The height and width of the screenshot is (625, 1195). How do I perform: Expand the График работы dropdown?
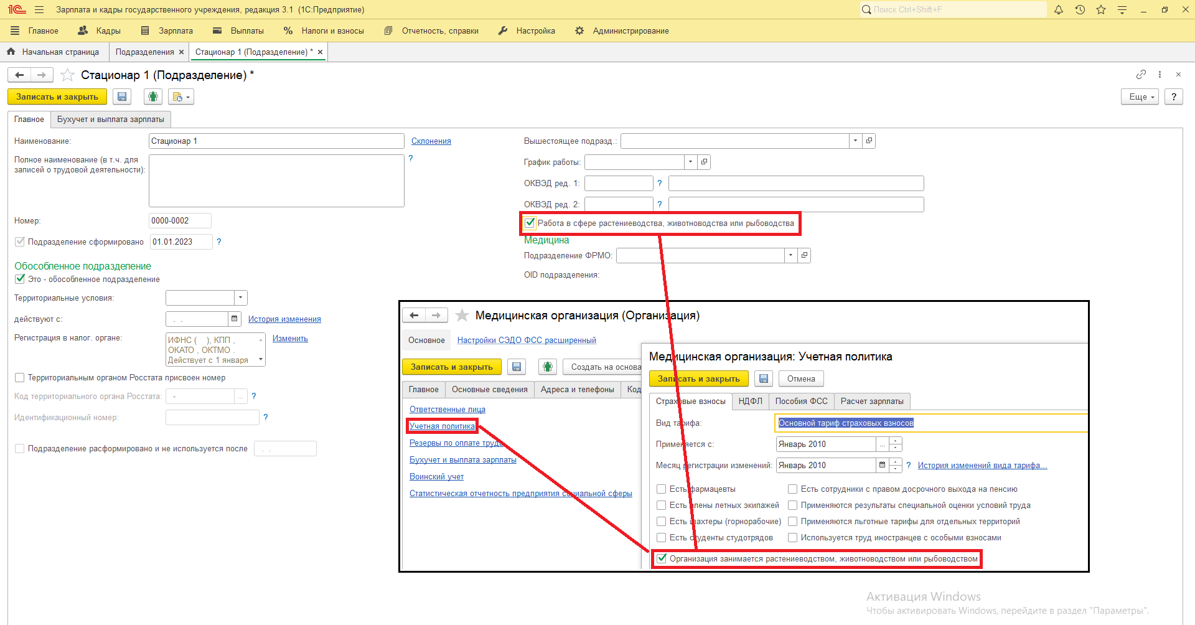click(x=691, y=162)
